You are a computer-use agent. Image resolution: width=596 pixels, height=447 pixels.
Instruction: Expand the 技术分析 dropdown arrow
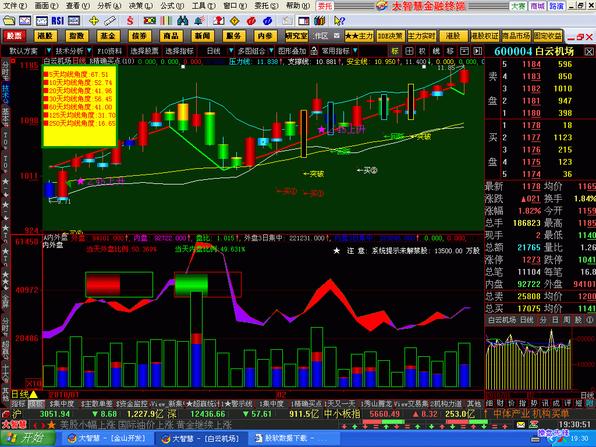coord(89,51)
